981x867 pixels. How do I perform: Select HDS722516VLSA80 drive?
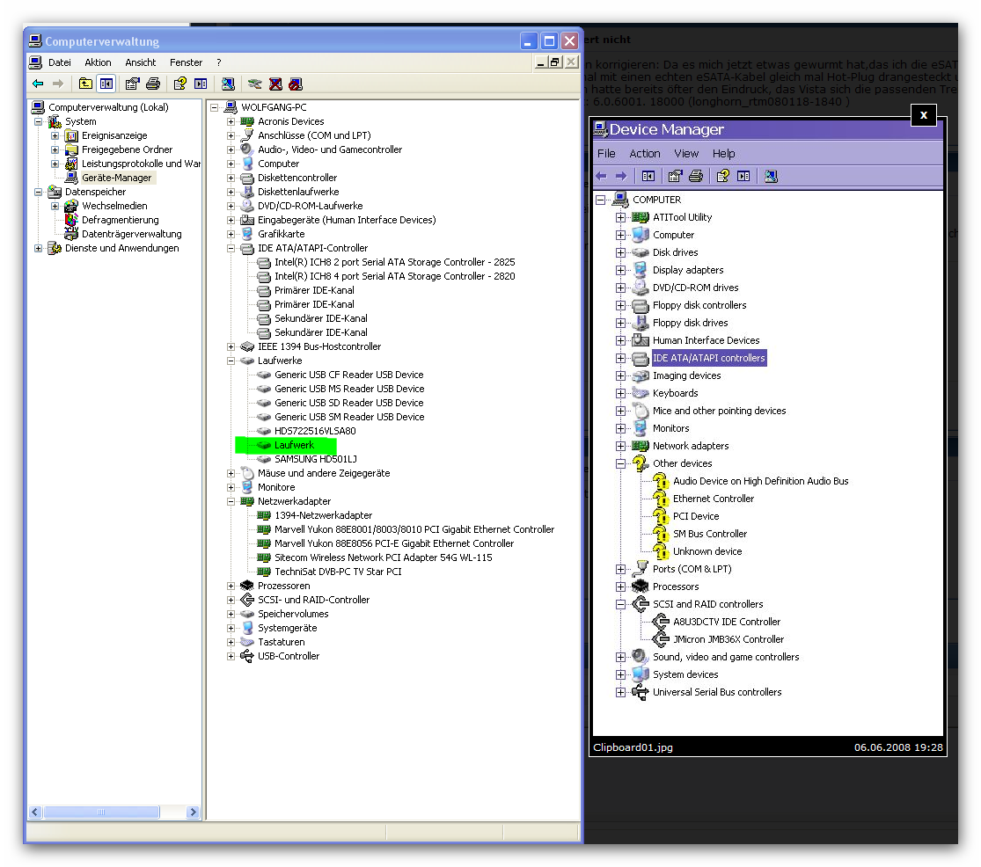(315, 431)
